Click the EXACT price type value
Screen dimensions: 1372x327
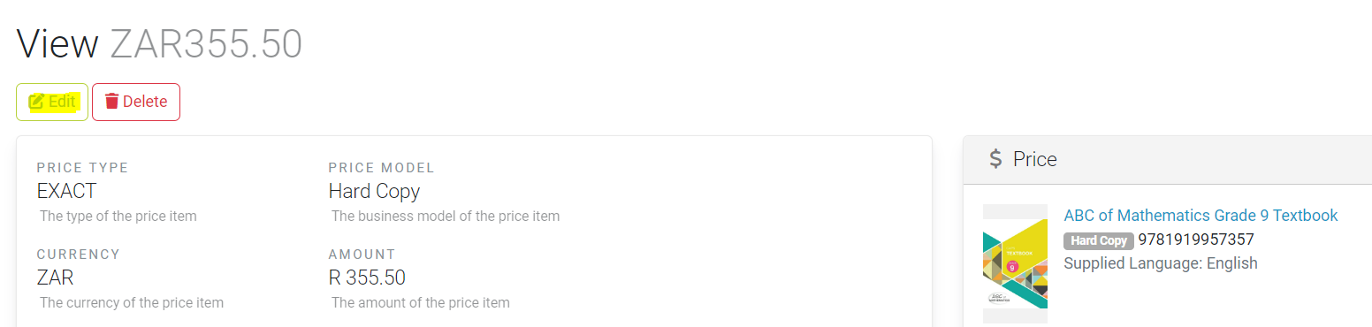click(66, 191)
